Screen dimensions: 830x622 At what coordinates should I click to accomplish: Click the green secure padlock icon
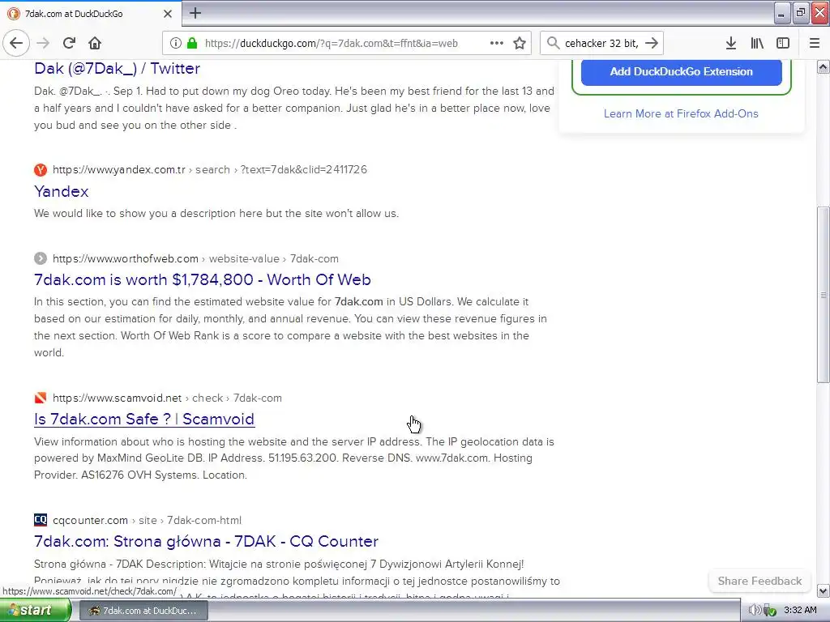192,43
